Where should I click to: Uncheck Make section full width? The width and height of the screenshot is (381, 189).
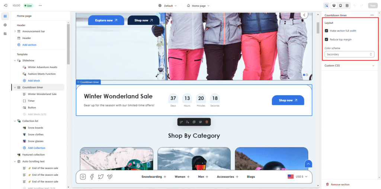[326, 31]
